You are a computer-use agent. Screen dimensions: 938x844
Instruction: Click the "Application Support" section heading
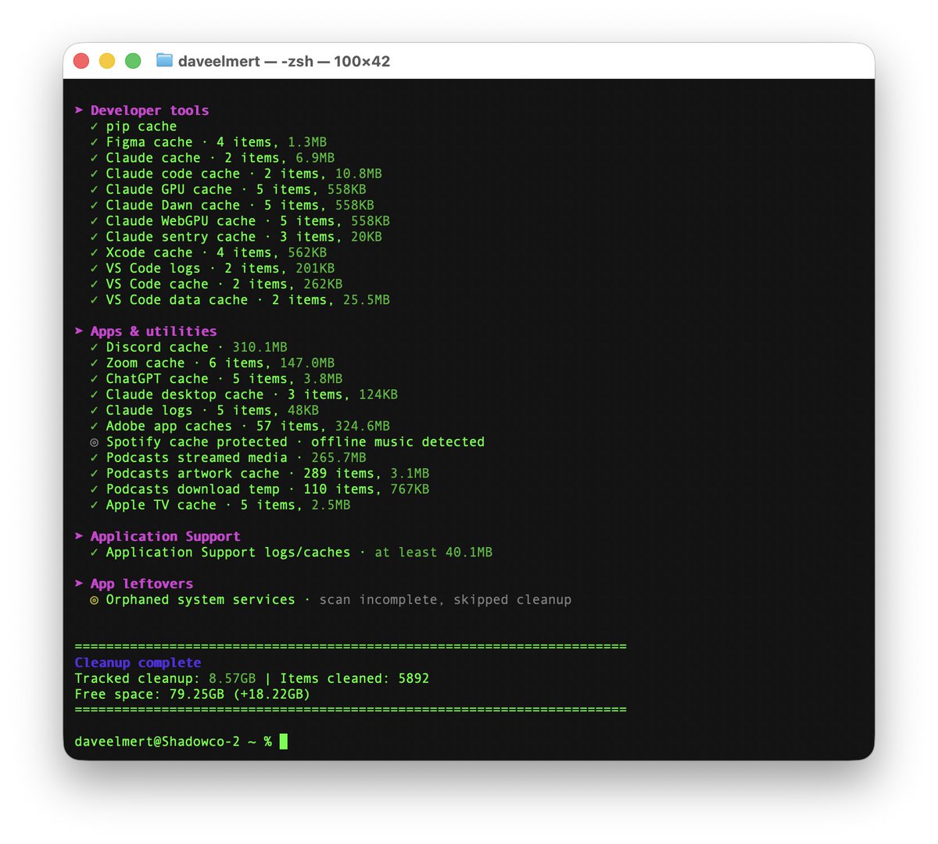click(165, 536)
